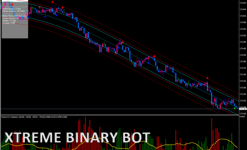247x150 pixels.
Task: Click the green dot at the latest candle
Action: click(234, 108)
